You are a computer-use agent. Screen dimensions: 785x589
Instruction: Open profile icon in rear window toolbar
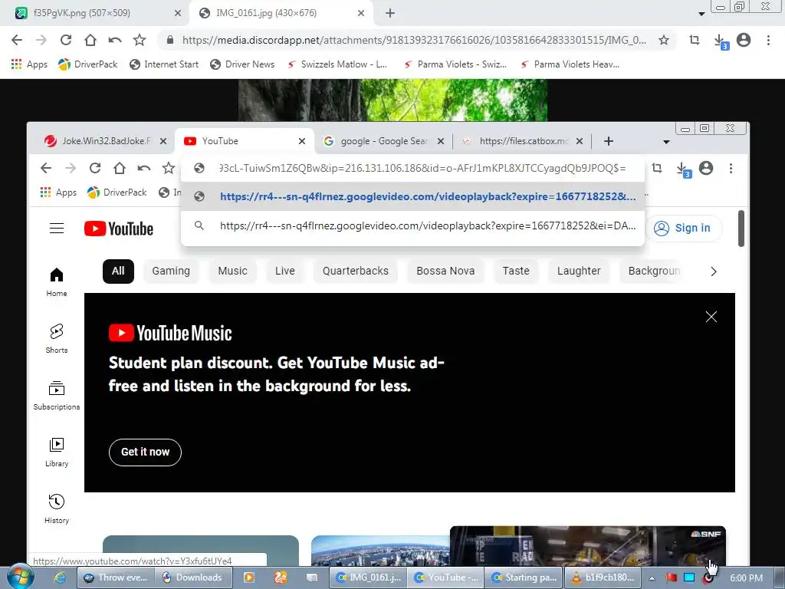[x=744, y=40]
